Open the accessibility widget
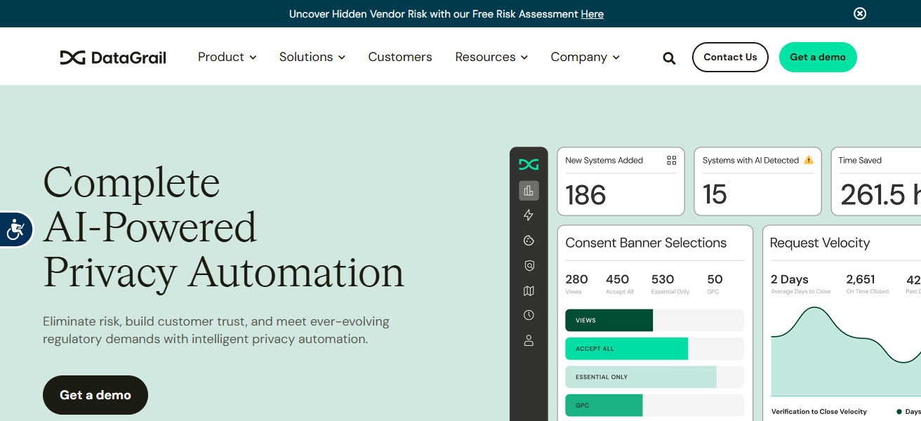 tap(15, 229)
